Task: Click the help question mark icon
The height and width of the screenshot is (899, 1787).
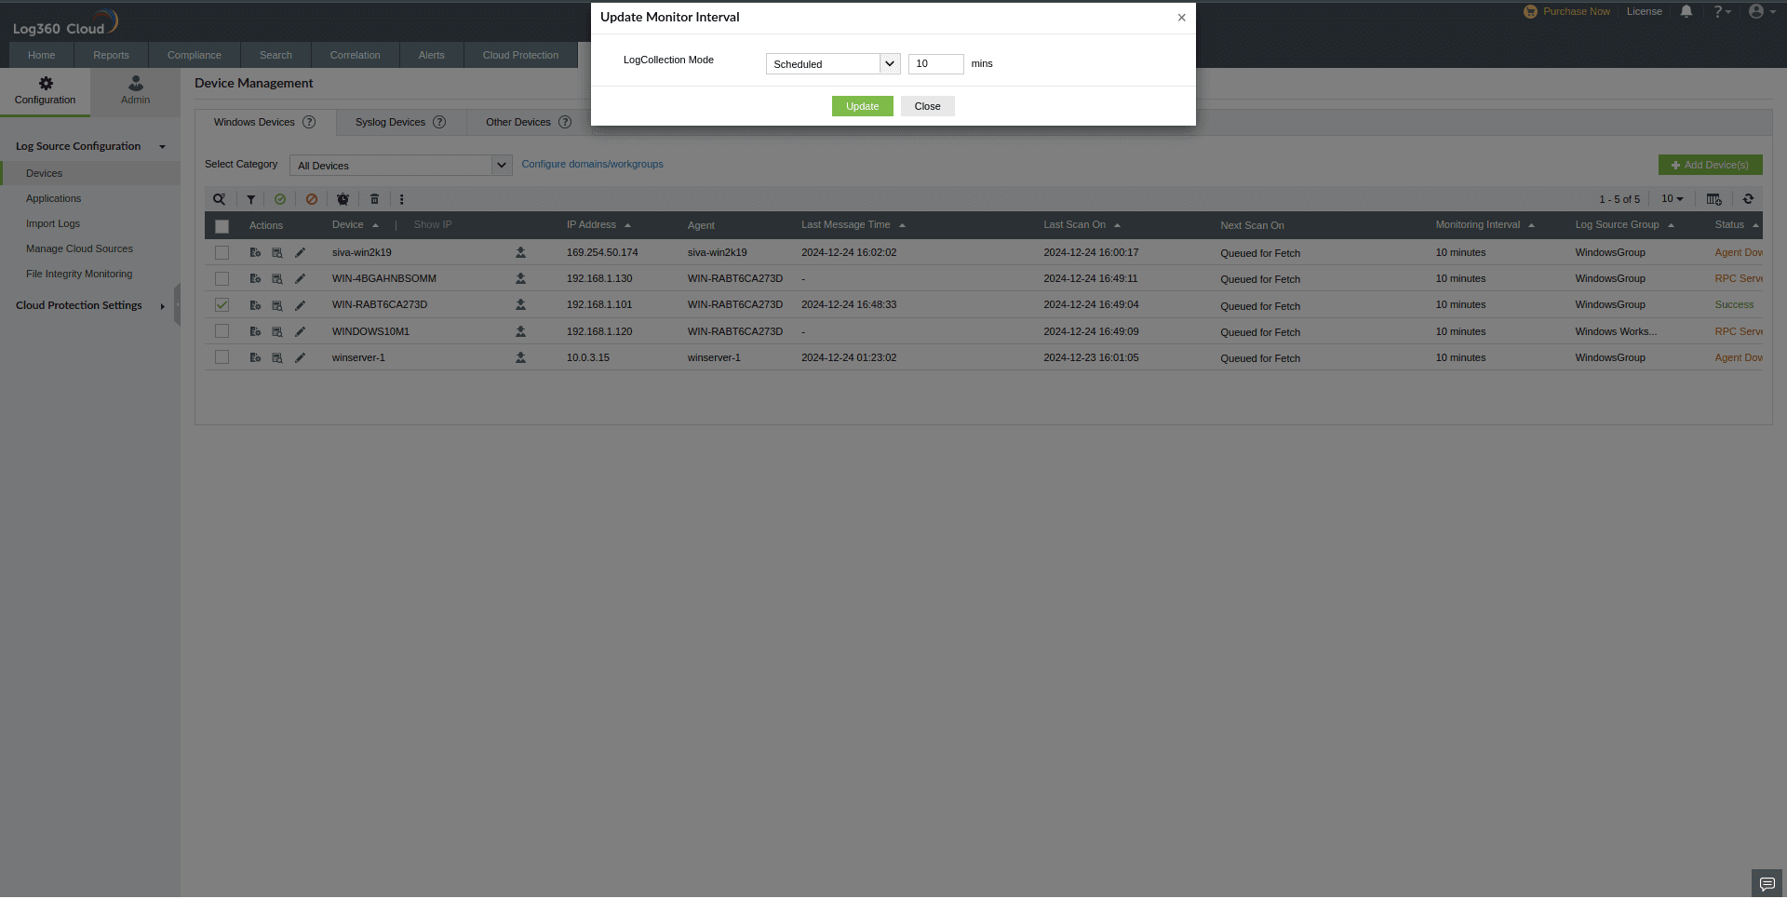Action: click(x=1721, y=12)
